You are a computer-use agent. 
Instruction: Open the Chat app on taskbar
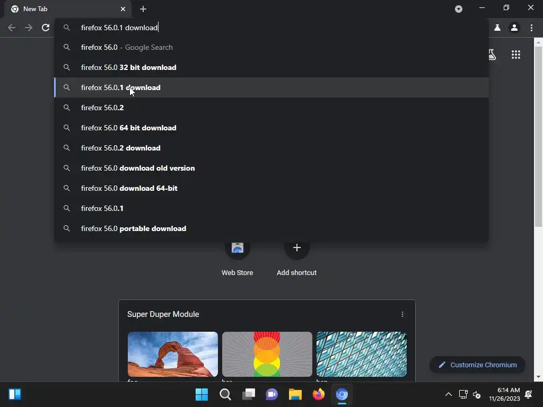tap(272, 394)
